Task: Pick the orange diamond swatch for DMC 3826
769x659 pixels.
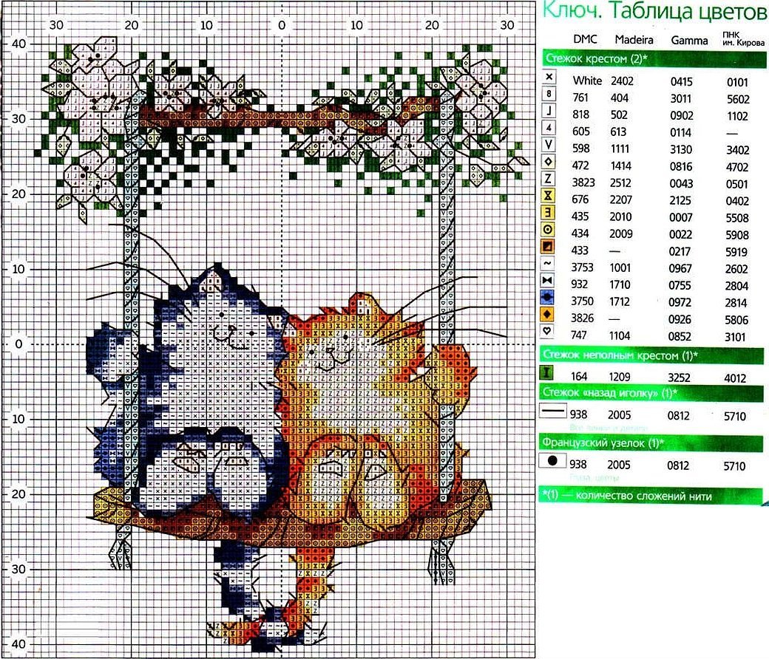Action: tap(549, 315)
